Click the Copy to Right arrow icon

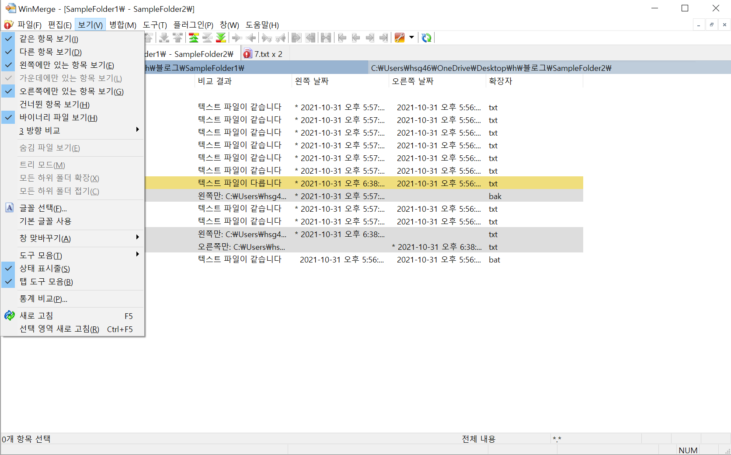[237, 38]
